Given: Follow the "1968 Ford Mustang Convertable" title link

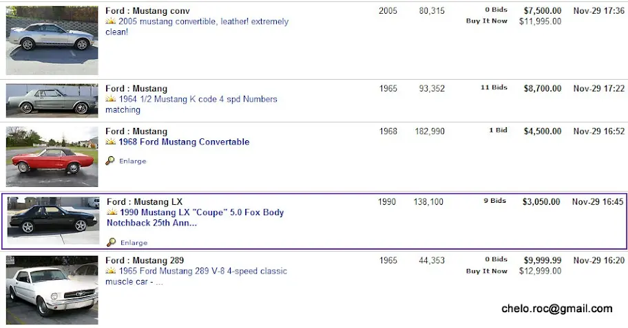Looking at the screenshot, I should (184, 142).
